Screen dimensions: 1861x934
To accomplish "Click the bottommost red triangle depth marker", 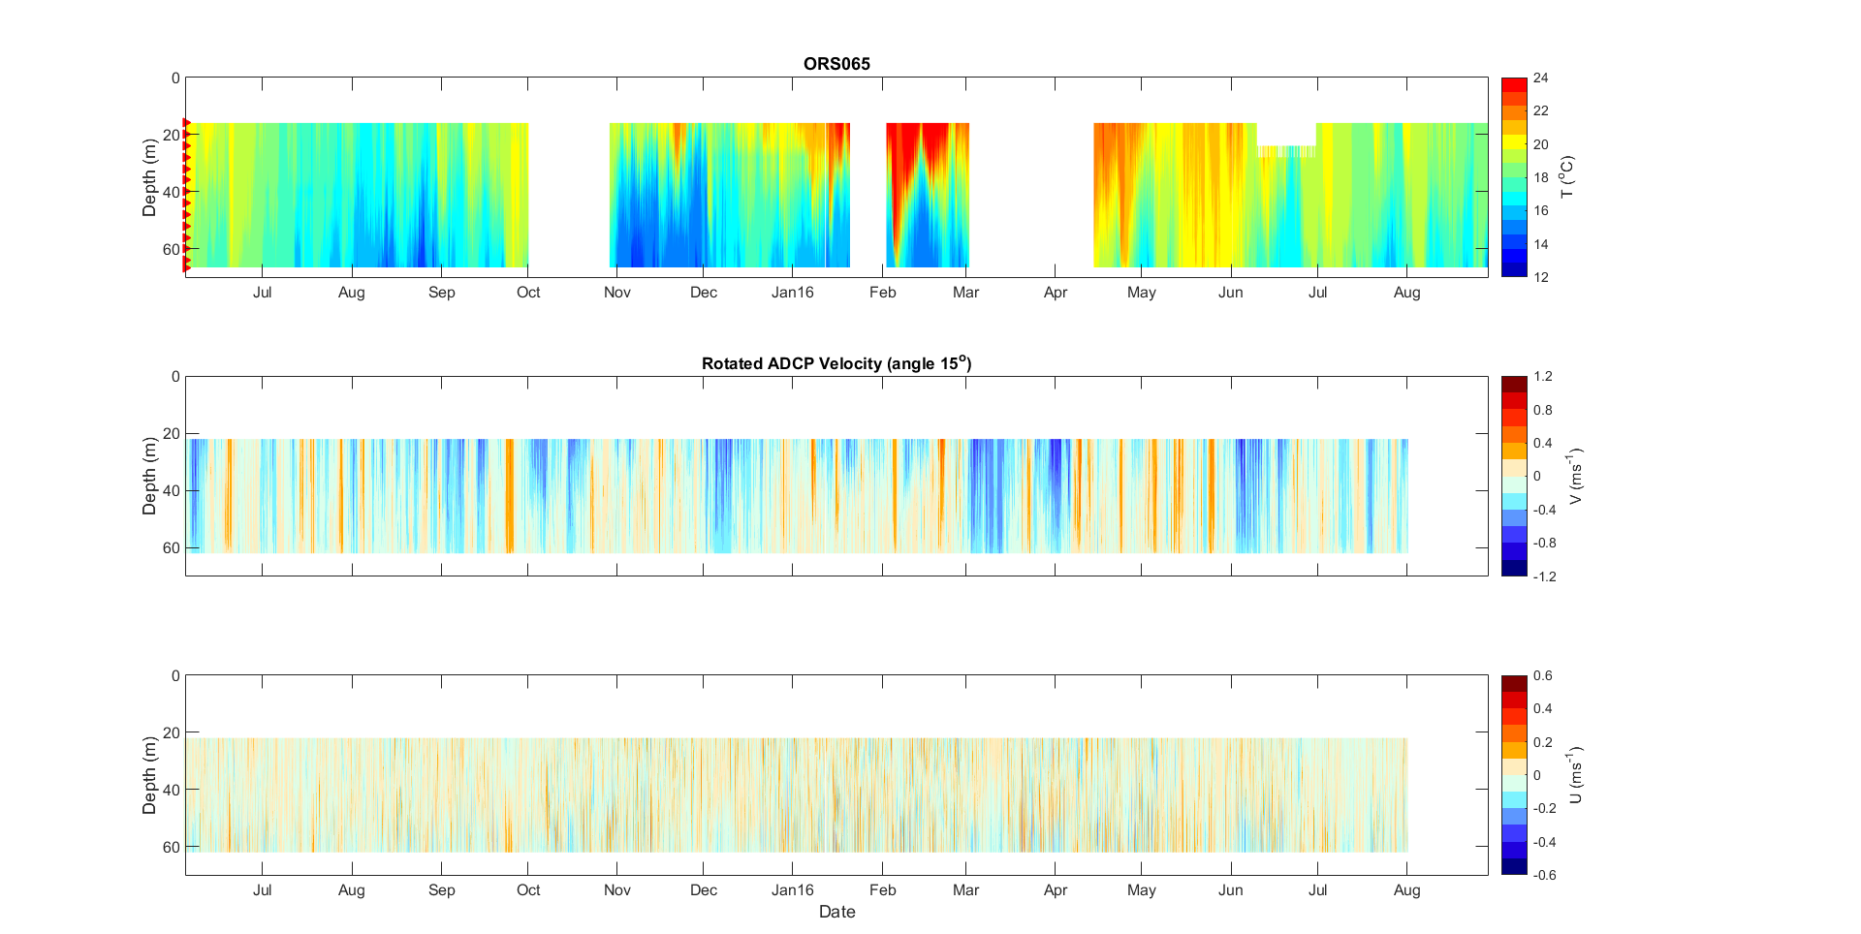I will [x=187, y=267].
